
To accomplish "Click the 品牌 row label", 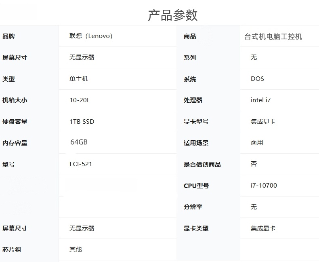I will (x=8, y=36).
